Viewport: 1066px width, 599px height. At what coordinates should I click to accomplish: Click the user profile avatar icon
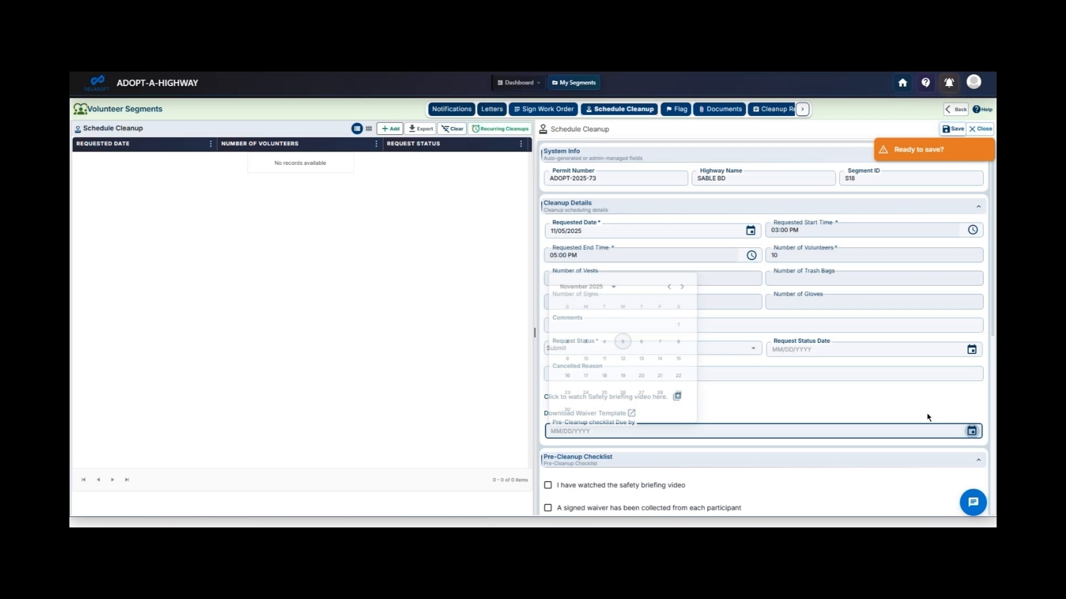click(x=974, y=82)
